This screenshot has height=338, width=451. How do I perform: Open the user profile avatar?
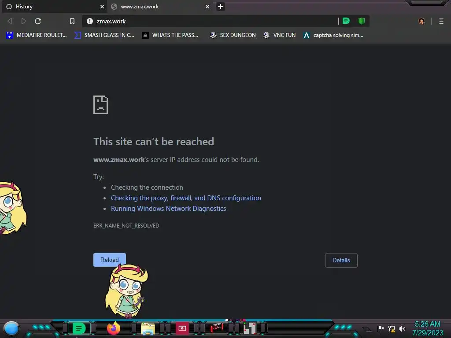(x=421, y=21)
